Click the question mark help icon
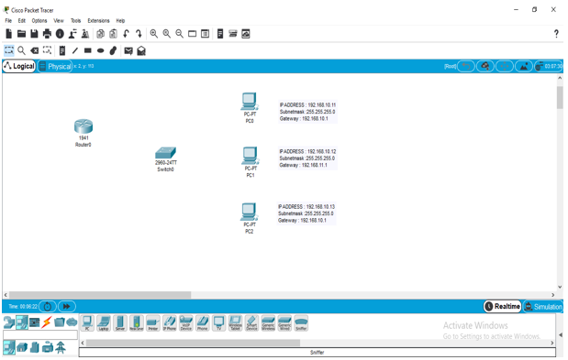The height and width of the screenshot is (360, 568). [556, 34]
